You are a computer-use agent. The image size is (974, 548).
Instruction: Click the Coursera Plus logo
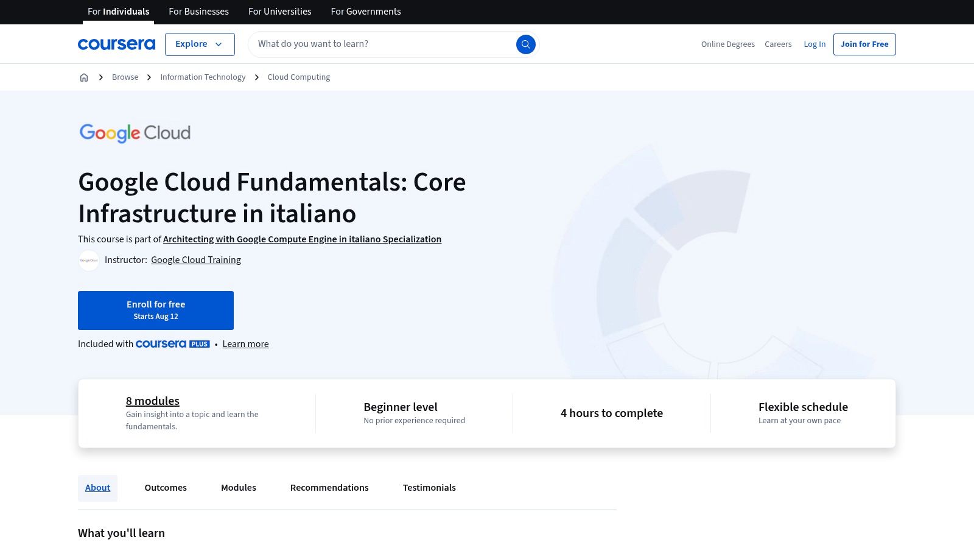pyautogui.click(x=173, y=344)
